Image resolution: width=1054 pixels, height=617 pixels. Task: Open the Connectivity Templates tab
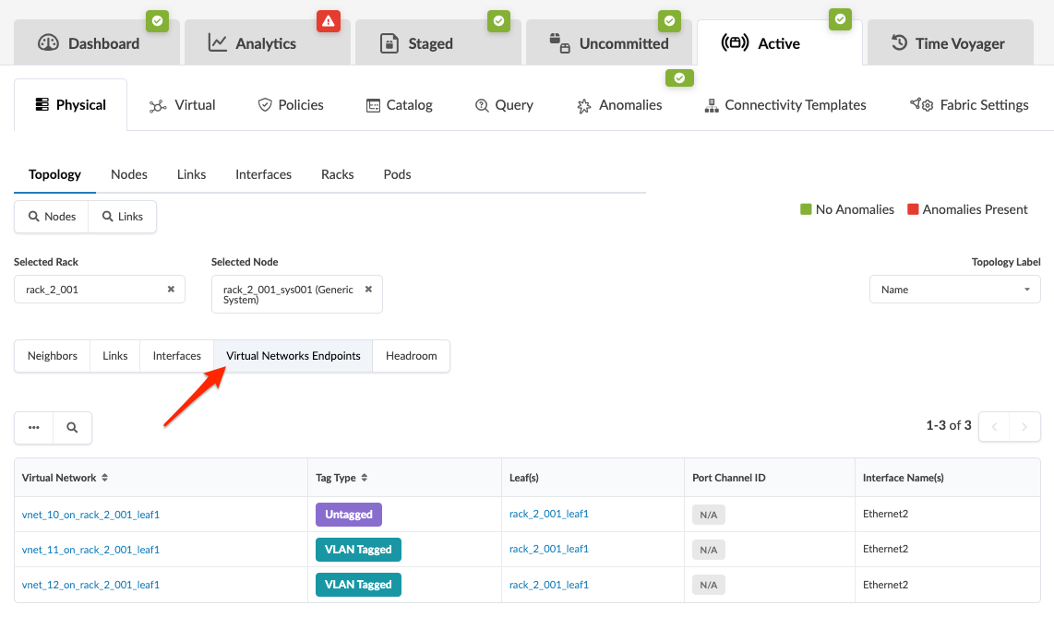785,105
